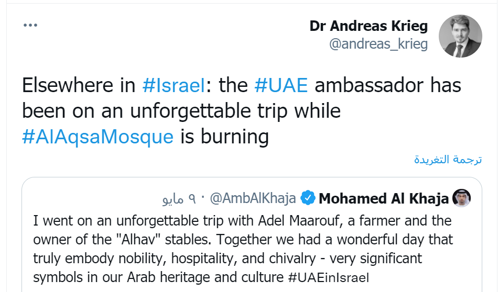Click the Mohamed Al Khaja display name
This screenshot has width=498, height=292.
pos(383,199)
